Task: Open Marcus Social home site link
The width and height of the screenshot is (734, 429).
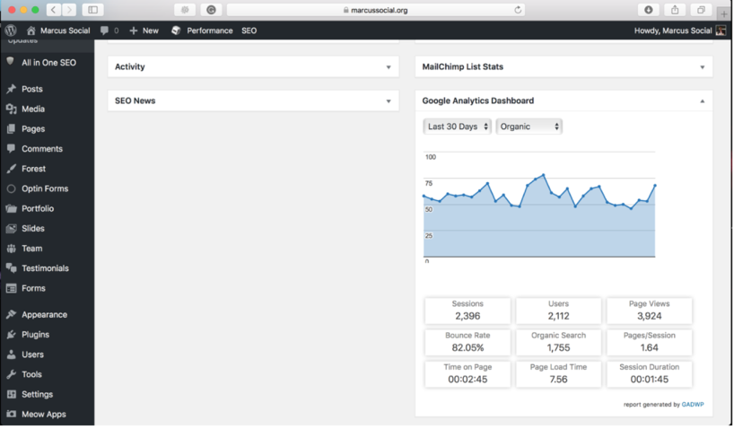Action: coord(58,31)
